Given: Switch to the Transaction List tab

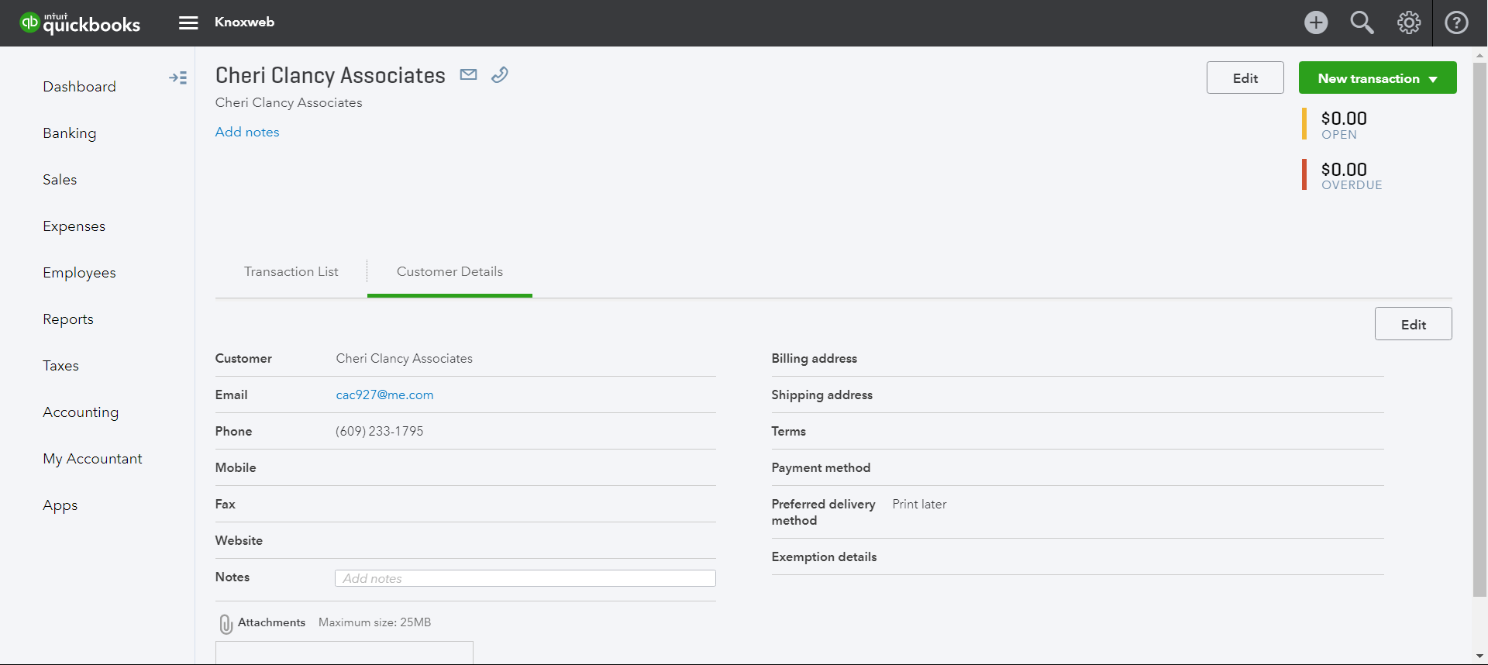Looking at the screenshot, I should point(291,272).
